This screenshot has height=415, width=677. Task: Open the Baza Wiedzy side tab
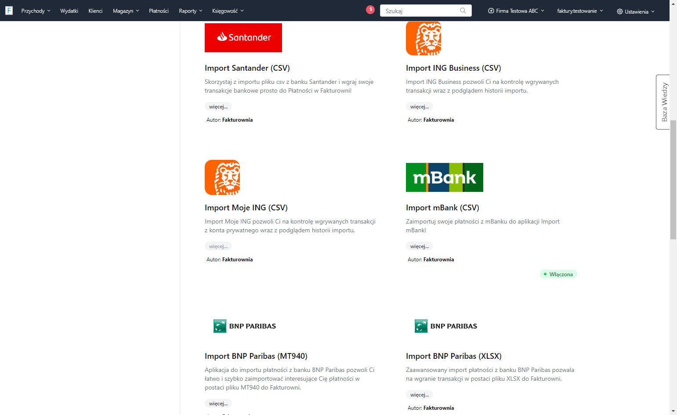(x=663, y=102)
